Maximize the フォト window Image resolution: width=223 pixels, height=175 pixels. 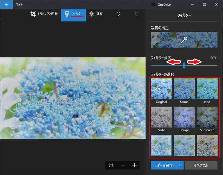(x=204, y=4)
